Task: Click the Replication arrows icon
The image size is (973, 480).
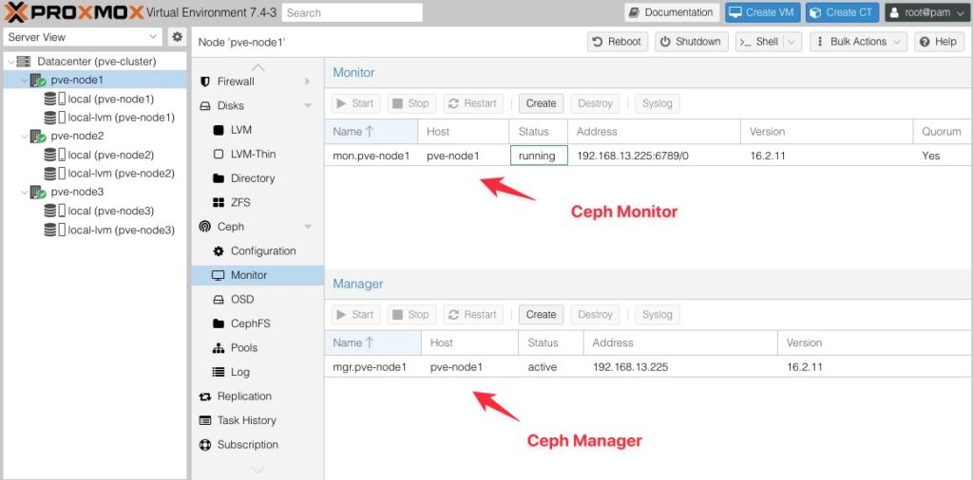Action: [205, 397]
